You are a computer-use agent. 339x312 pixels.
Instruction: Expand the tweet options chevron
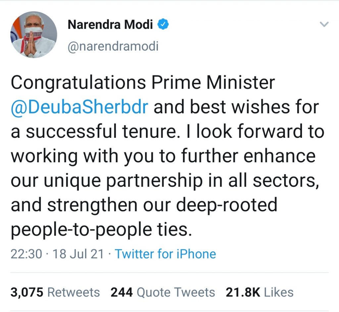[x=324, y=24]
